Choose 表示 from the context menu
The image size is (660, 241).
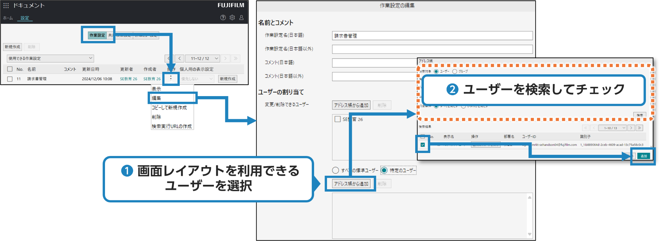pyautogui.click(x=156, y=89)
